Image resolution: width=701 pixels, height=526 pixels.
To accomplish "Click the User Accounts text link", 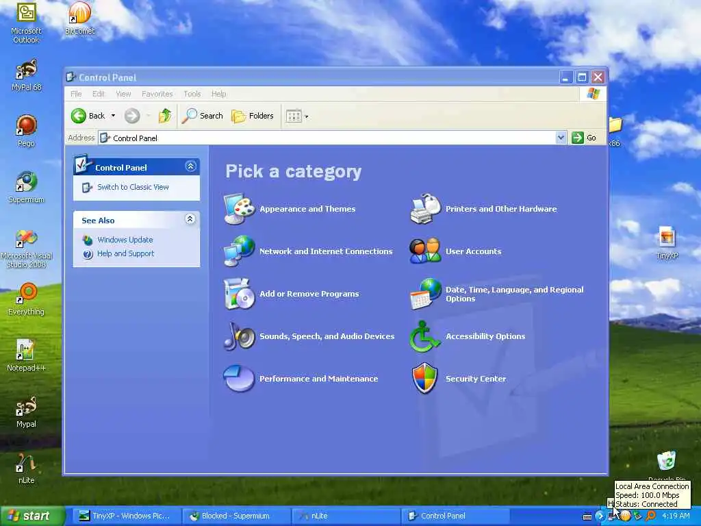I will (x=474, y=251).
